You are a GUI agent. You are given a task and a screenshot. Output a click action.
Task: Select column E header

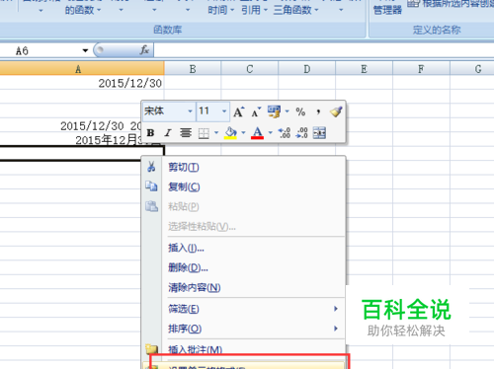(364, 69)
